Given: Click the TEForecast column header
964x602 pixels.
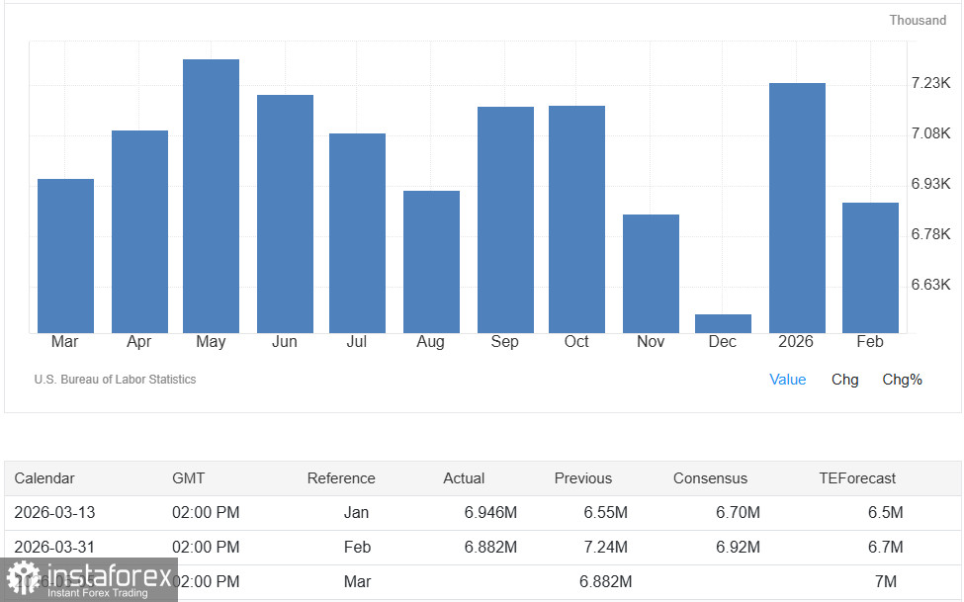Looking at the screenshot, I should [x=857, y=478].
